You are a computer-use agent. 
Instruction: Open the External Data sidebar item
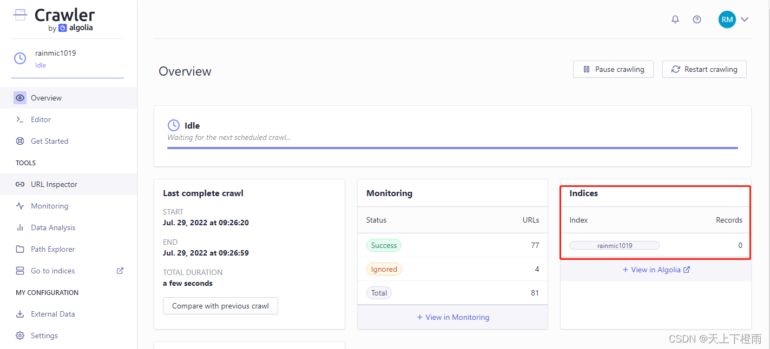pos(68,314)
